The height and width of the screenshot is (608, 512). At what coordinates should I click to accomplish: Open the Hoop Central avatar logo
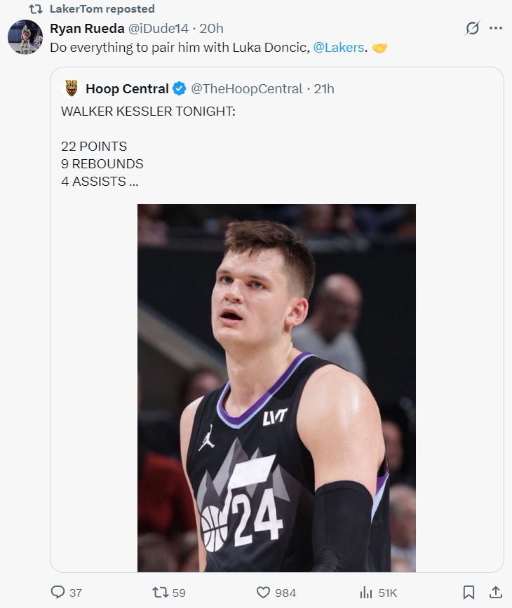pos(72,88)
